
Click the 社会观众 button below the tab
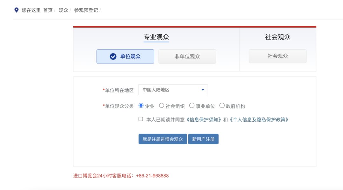pos(278,56)
